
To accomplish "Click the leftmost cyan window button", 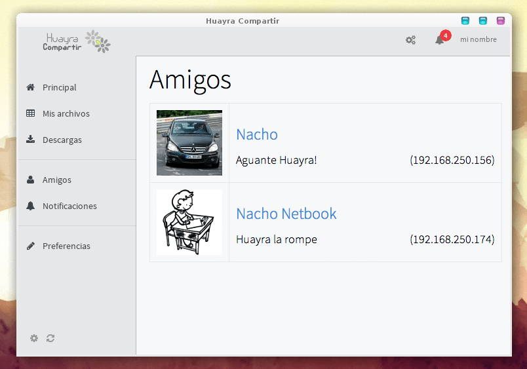I will pyautogui.click(x=465, y=21).
